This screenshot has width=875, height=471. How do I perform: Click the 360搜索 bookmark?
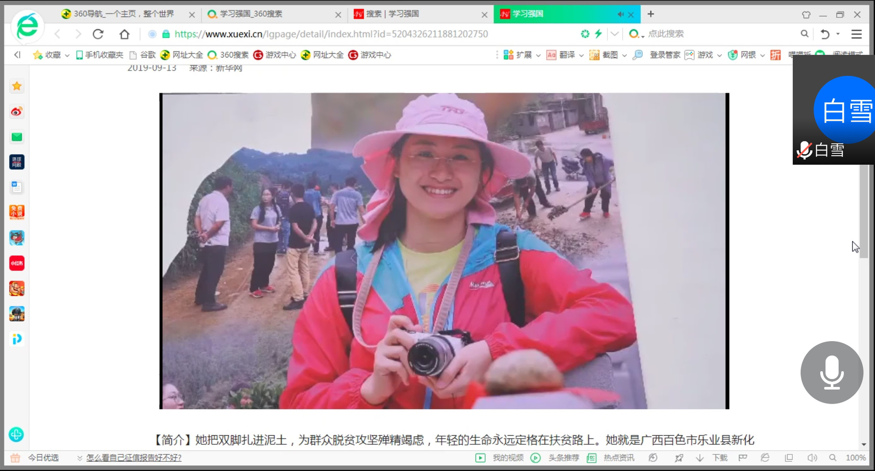point(228,55)
